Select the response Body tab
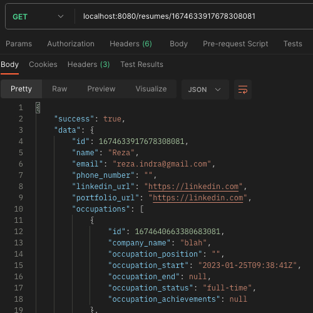Screen dimensions: 313x313 coord(9,64)
